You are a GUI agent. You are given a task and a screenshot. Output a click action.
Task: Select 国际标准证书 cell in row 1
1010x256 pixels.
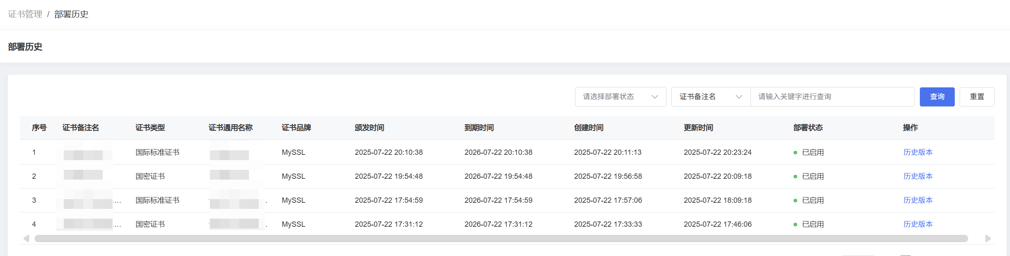pyautogui.click(x=158, y=152)
